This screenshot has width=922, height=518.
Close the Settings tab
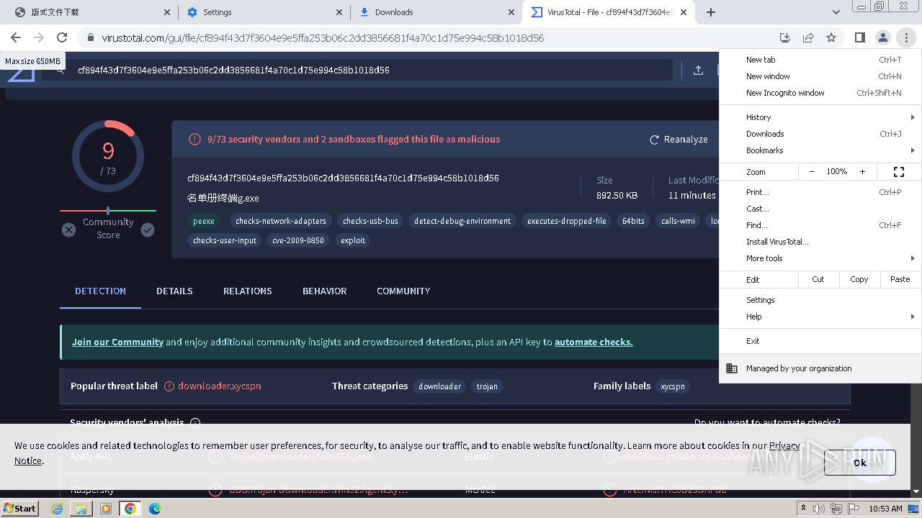point(340,12)
